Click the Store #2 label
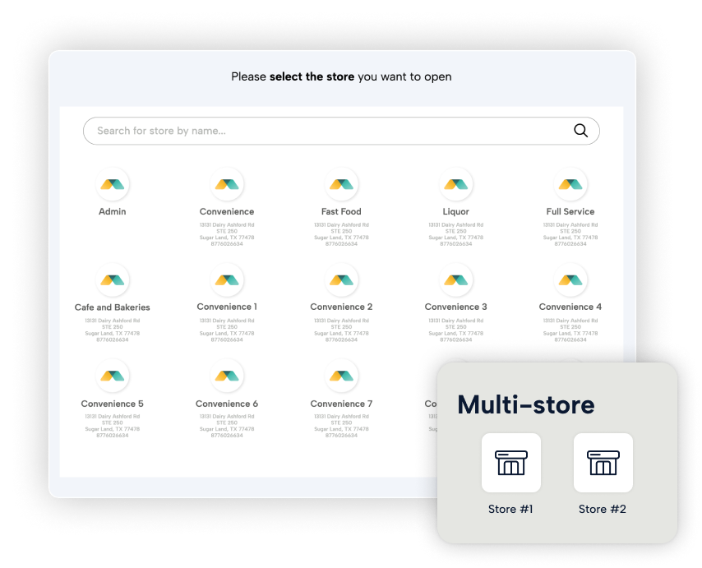This screenshot has width=702, height=568. point(603,509)
